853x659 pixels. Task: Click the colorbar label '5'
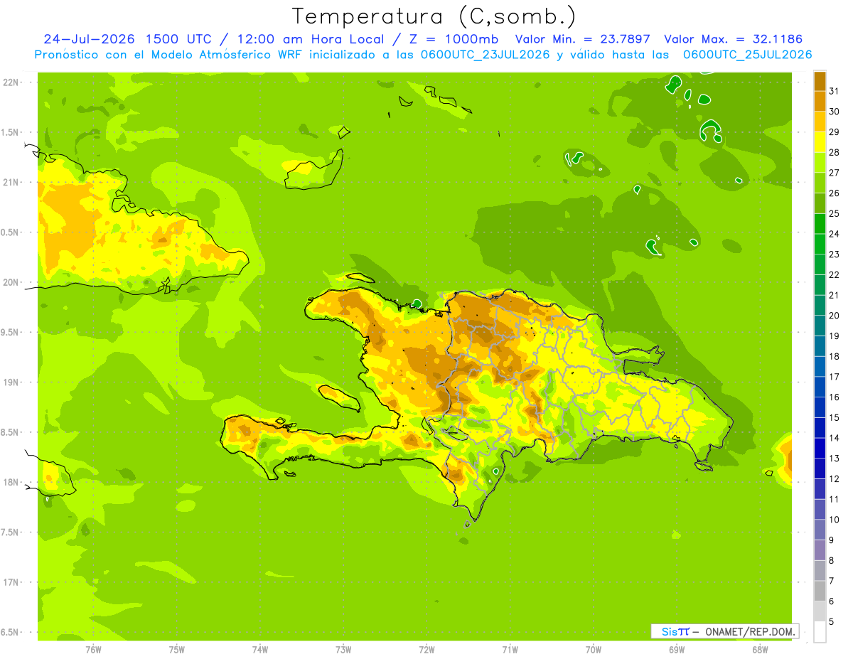coord(832,622)
